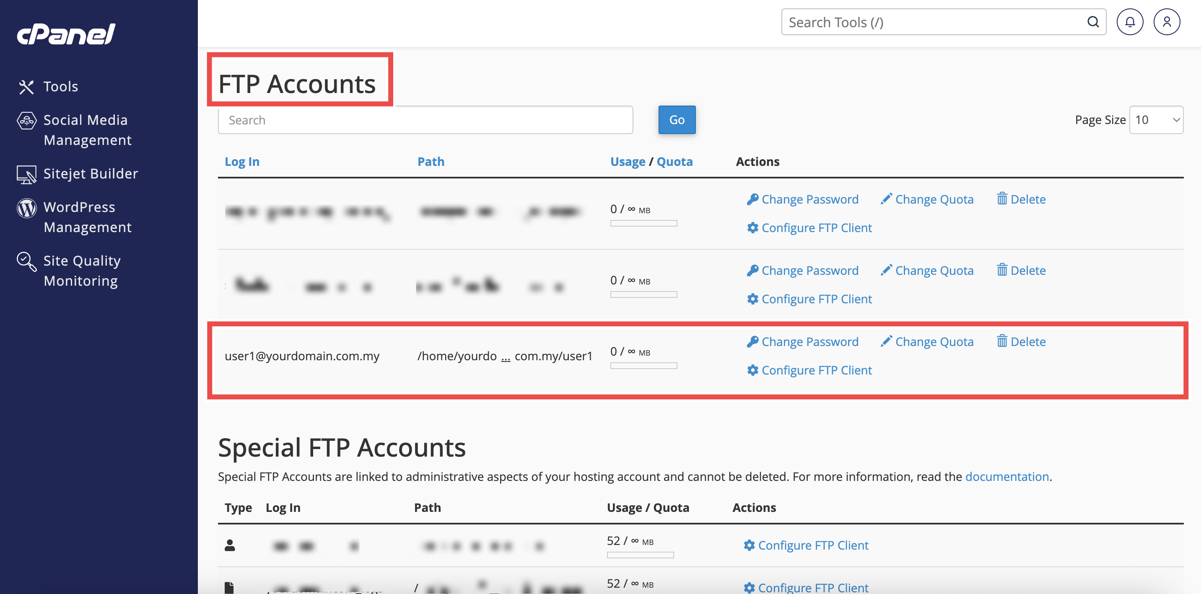Click the Special FTP Accounts heading
1201x594 pixels.
click(x=342, y=448)
